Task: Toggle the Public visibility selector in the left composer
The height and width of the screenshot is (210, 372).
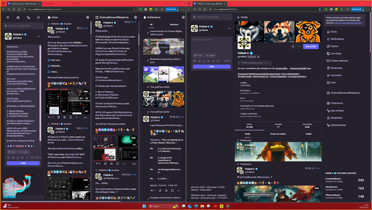Action: tap(12, 152)
